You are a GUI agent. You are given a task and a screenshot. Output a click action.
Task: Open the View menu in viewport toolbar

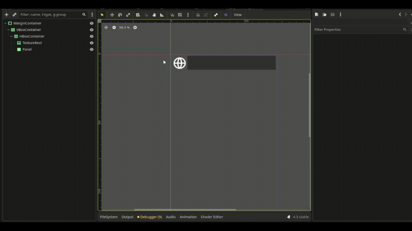238,15
